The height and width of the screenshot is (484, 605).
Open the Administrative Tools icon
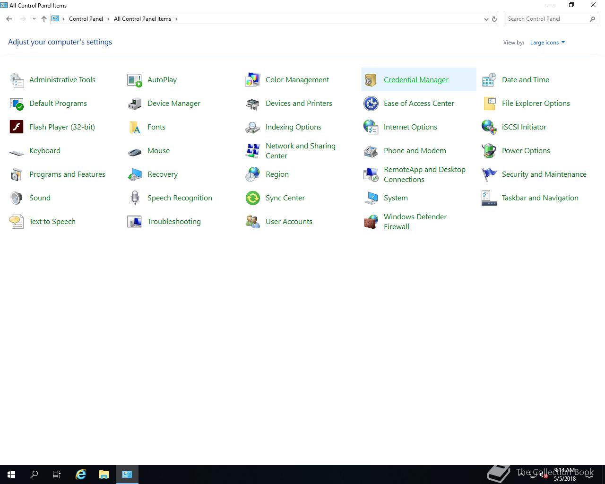17,80
